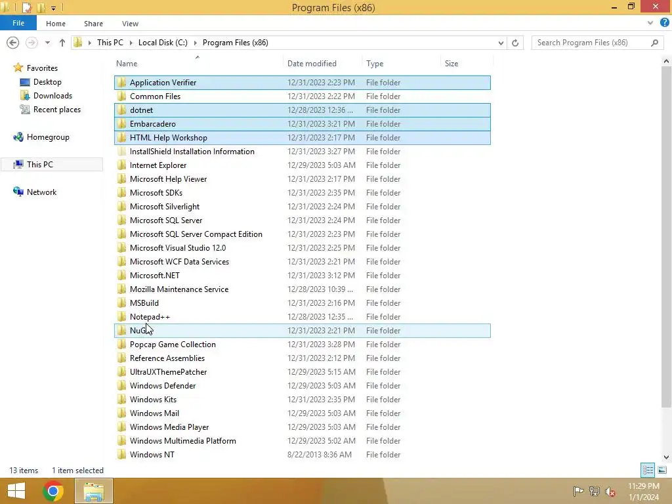
Task: Click the Back navigation arrow
Action: tap(13, 43)
